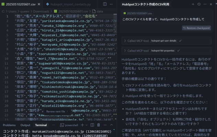The width and height of the screenshot is (217, 137).
Task: Click line number 10 in the gutter
Action: click(7, 59)
